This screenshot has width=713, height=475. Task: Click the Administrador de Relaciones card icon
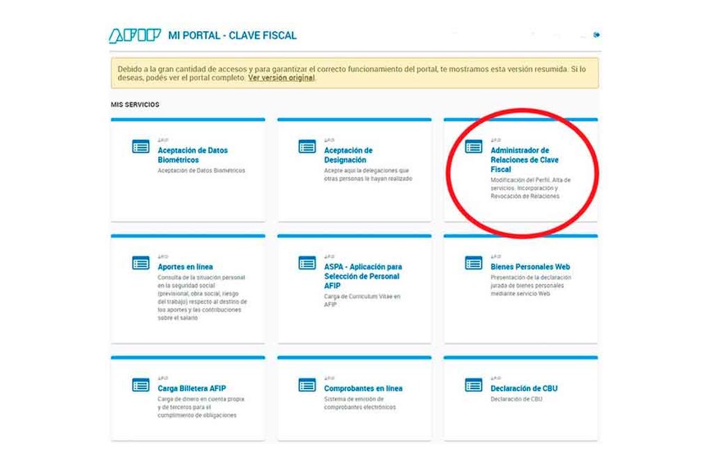point(474,147)
